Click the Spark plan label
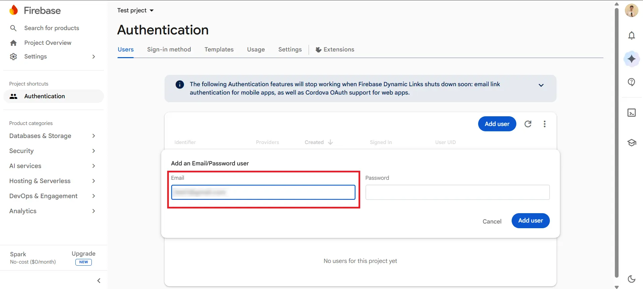 [18, 254]
